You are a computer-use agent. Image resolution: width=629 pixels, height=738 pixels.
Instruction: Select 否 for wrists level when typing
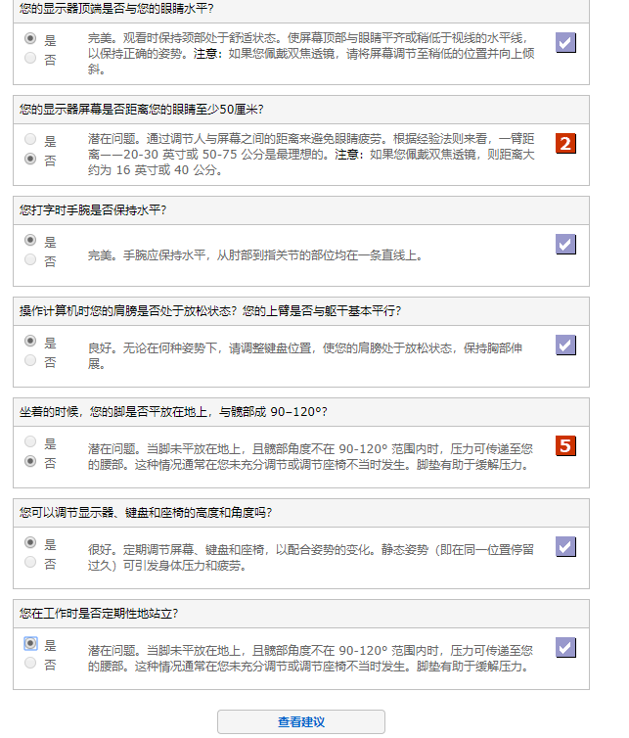pos(30,259)
